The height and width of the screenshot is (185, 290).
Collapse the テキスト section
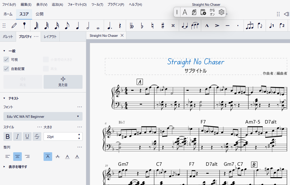(4, 98)
